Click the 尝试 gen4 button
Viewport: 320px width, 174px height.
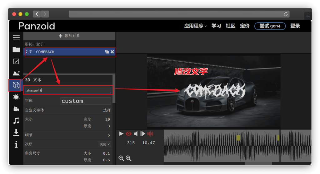pos(270,26)
